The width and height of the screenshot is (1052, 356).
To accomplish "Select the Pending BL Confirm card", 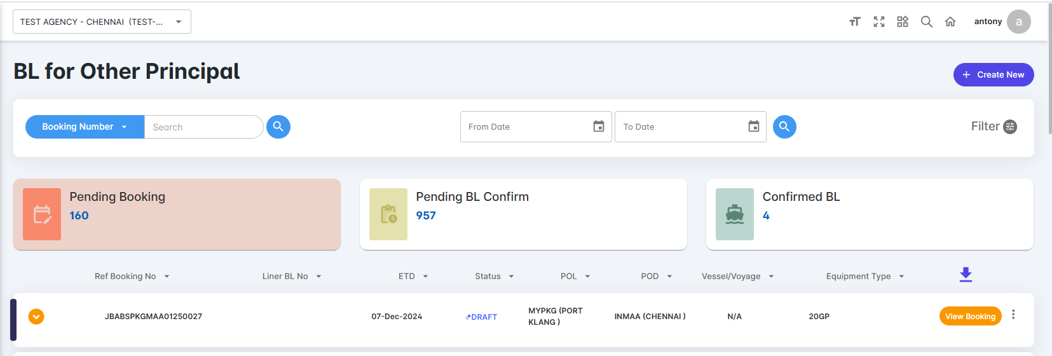I will click(x=523, y=214).
